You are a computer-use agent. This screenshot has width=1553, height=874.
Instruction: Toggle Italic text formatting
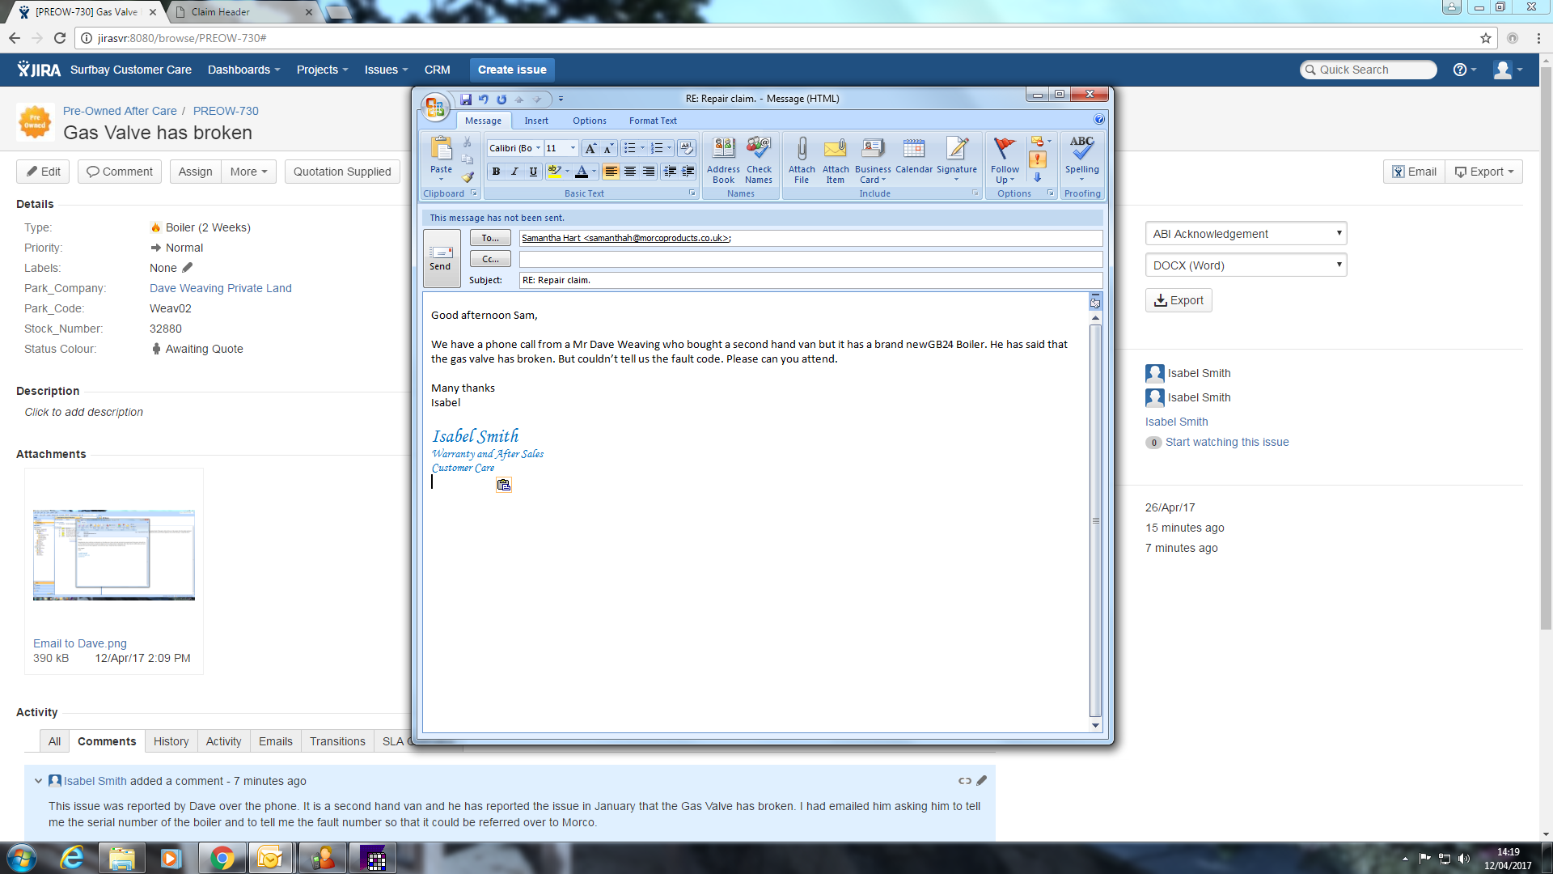tap(514, 172)
